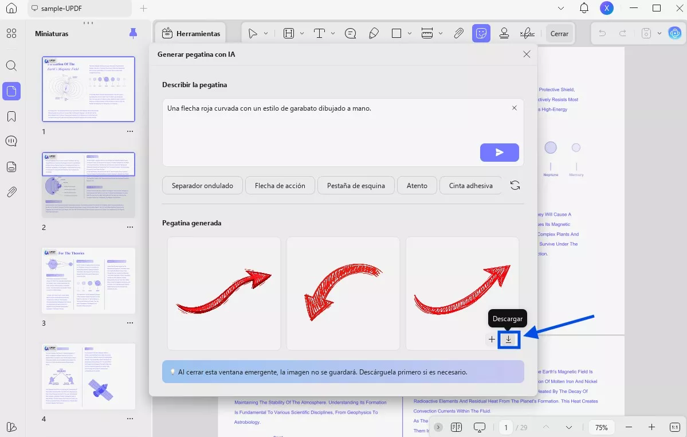The height and width of the screenshot is (437, 687).
Task: Toggle the sticker tool in toolbar
Action: coord(481,33)
